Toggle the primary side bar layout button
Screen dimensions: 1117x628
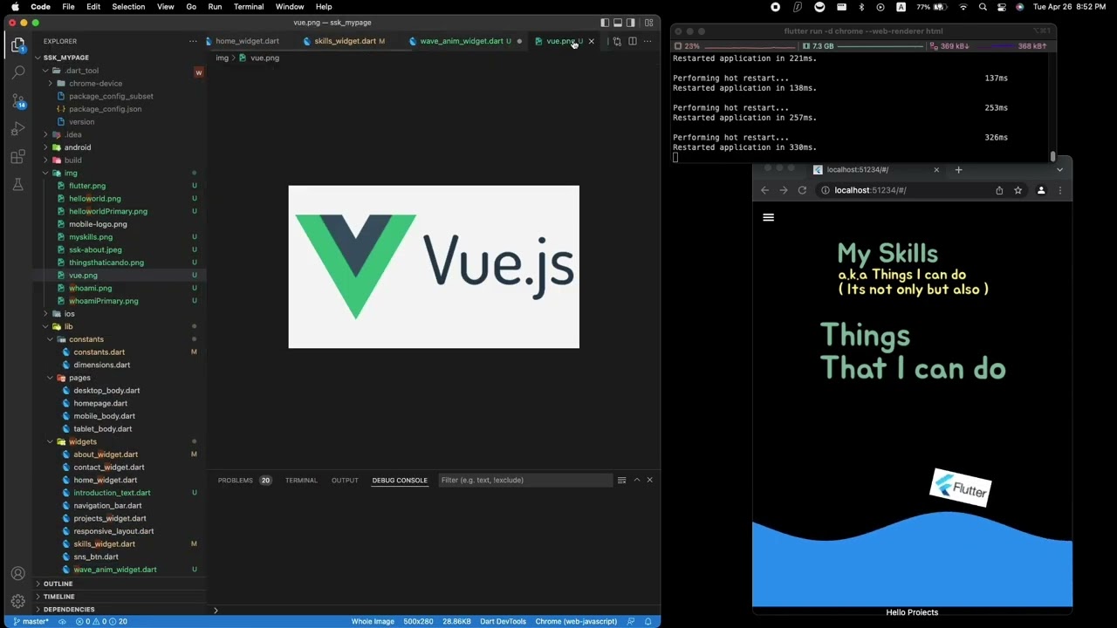pos(605,23)
